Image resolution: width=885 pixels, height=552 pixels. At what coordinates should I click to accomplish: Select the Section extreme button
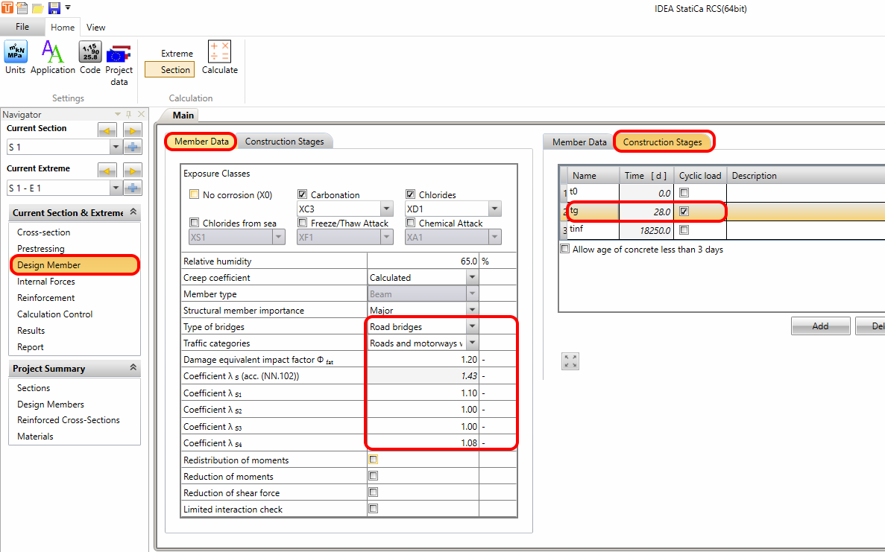(169, 69)
